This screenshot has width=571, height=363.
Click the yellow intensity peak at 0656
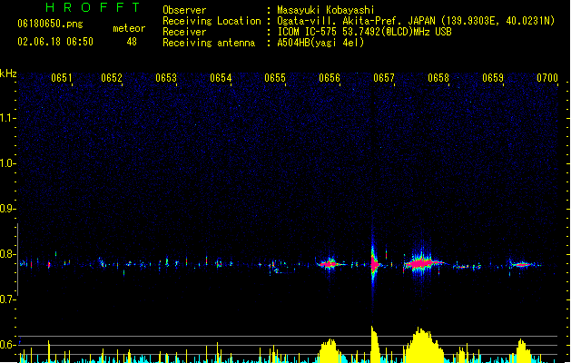[330, 350]
